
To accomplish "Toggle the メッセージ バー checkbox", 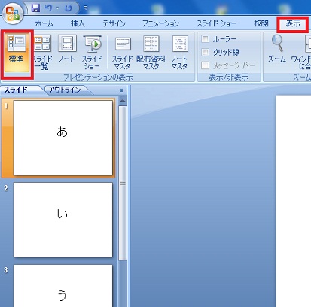I will coord(205,65).
